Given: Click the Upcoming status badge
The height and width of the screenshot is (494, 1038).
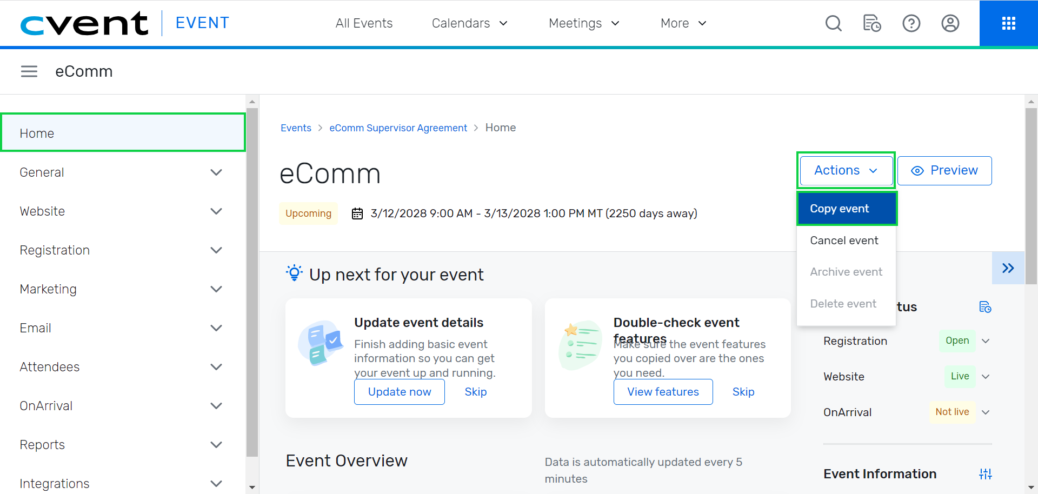Looking at the screenshot, I should tap(308, 213).
